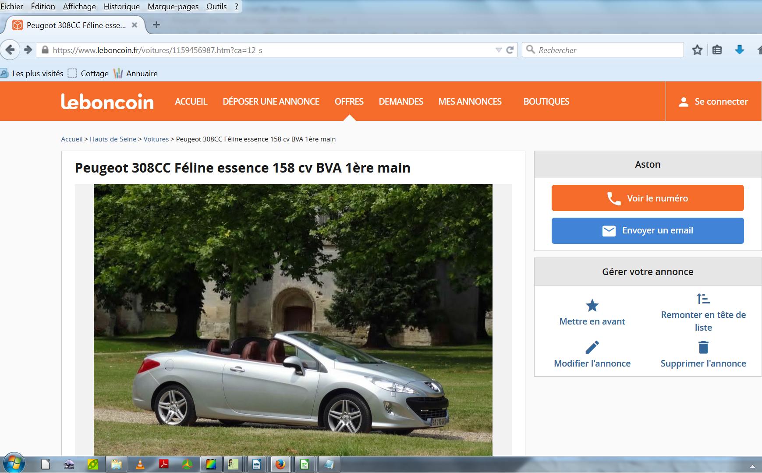This screenshot has width=762, height=473.
Task: Click the bookmark star icon
Action: pos(697,50)
